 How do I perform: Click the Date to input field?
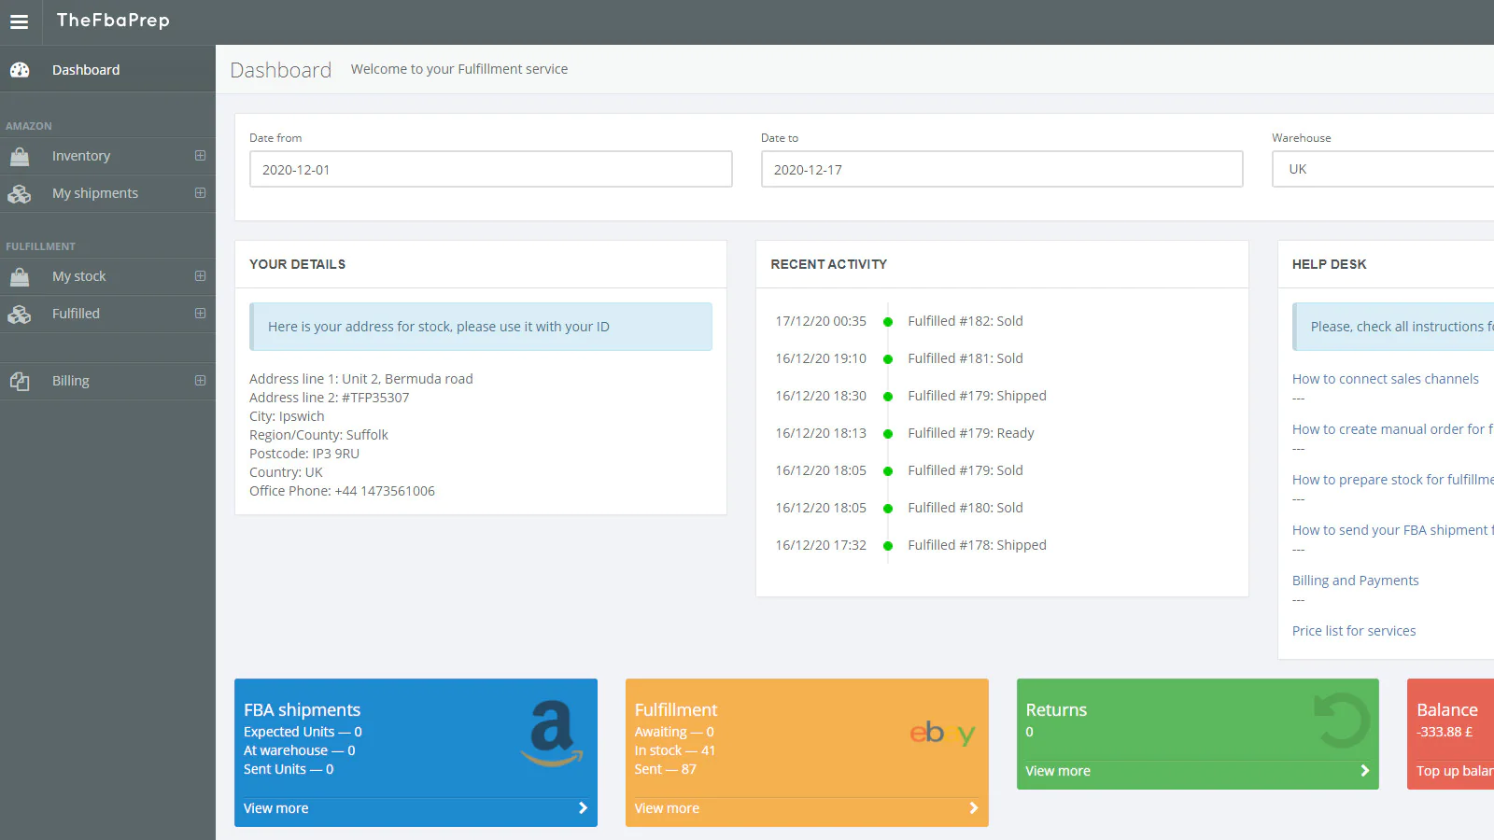pos(1002,169)
